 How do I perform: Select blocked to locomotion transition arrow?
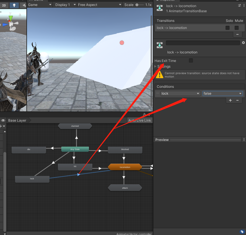[124, 158]
